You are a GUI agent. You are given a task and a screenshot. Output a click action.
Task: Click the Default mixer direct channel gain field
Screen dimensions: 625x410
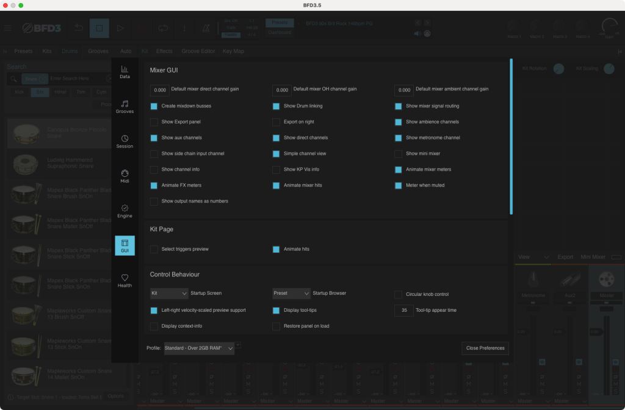[160, 90]
